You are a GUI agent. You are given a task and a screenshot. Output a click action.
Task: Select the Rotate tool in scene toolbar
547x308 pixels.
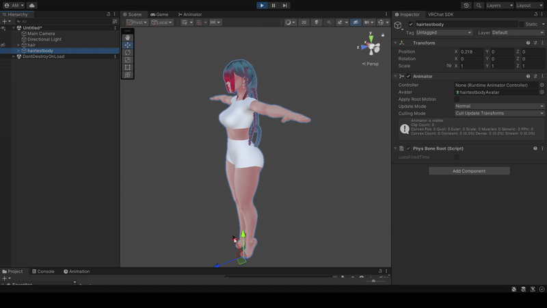128,53
